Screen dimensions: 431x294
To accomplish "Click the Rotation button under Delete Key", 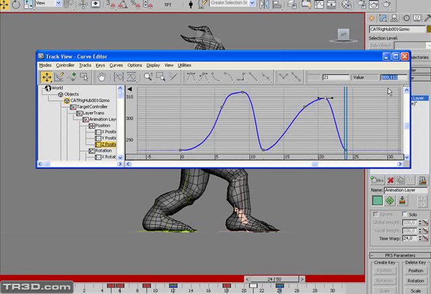I will click(x=416, y=281).
